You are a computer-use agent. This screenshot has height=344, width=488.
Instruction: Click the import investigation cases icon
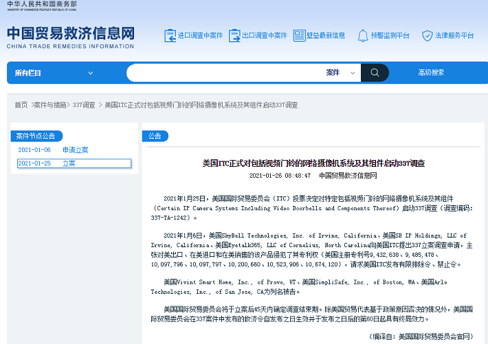coord(170,36)
